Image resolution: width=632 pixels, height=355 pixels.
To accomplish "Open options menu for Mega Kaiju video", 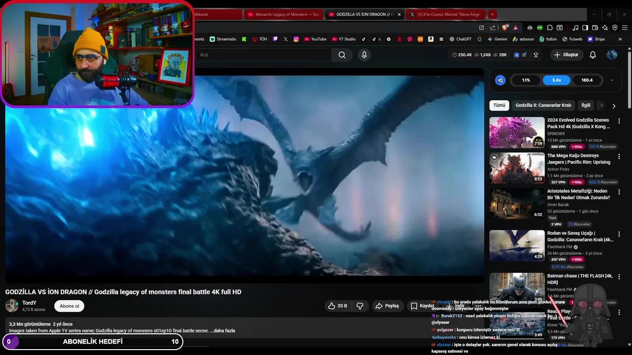I will [x=619, y=156].
